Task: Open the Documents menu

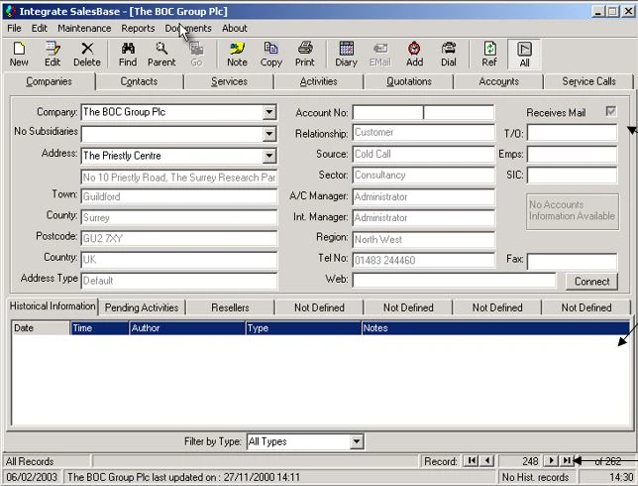Action: [x=188, y=28]
